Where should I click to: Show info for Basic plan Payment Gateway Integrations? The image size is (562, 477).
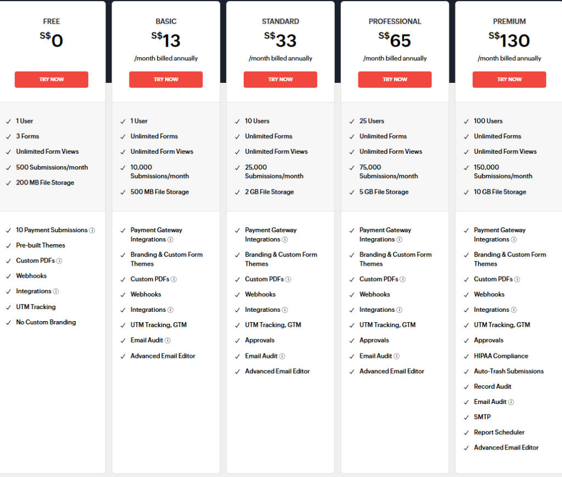pos(170,239)
